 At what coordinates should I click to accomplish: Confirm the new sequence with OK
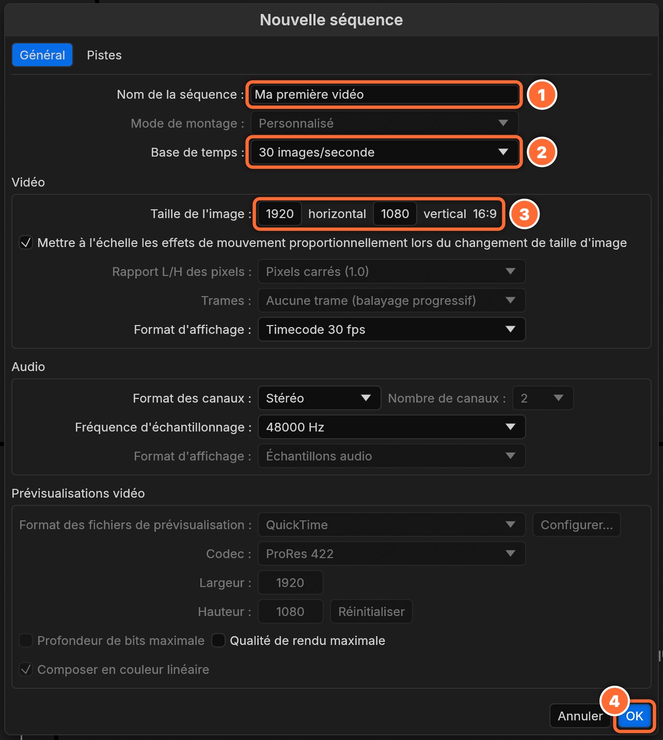coord(635,716)
